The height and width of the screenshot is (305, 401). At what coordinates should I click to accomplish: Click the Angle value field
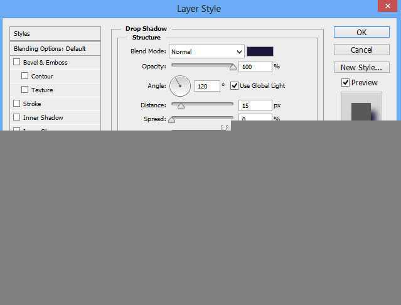tap(207, 86)
